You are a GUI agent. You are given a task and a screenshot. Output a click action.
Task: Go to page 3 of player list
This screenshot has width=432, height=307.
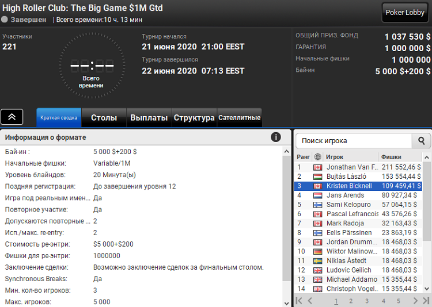coord(367,301)
